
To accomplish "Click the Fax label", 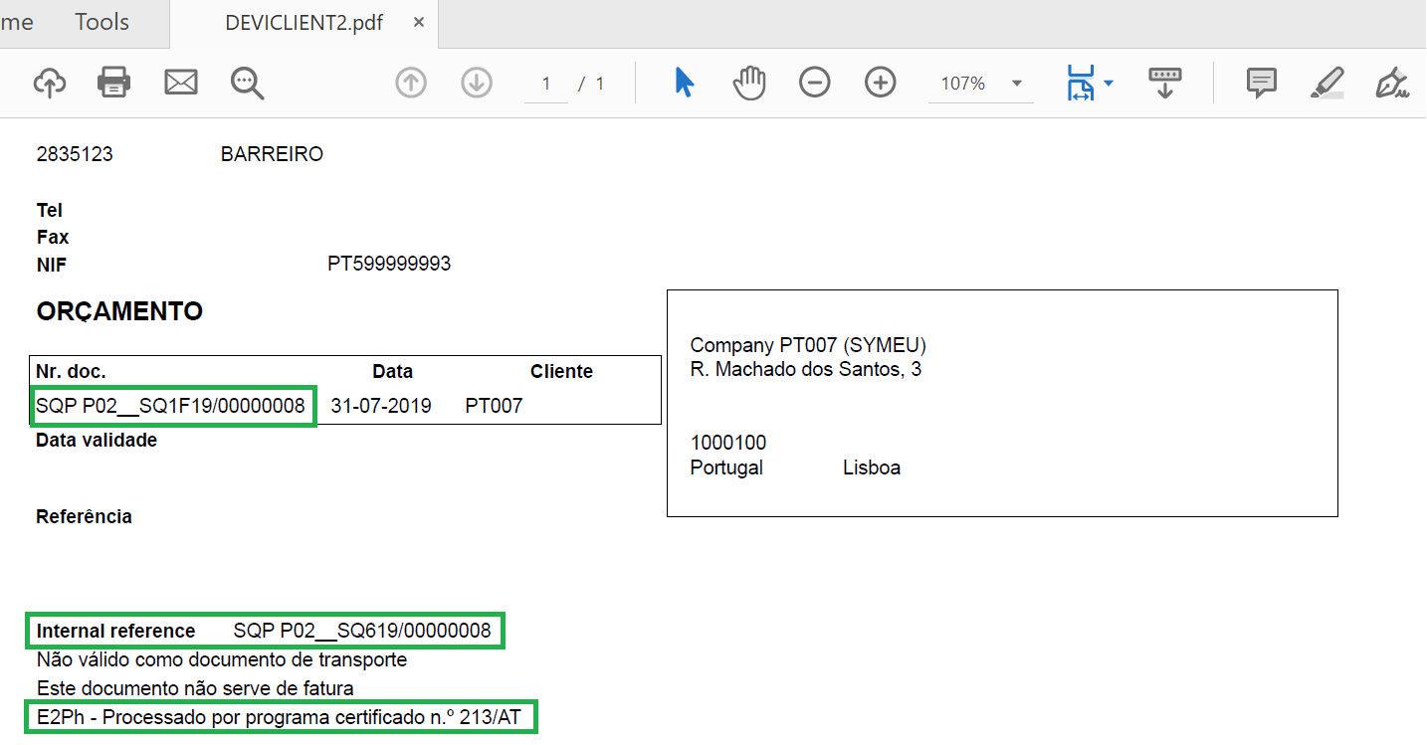I will click(53, 238).
